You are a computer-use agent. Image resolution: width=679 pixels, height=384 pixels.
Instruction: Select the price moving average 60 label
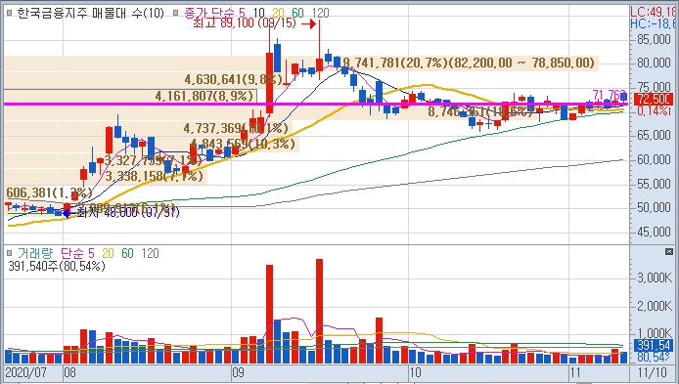[297, 13]
